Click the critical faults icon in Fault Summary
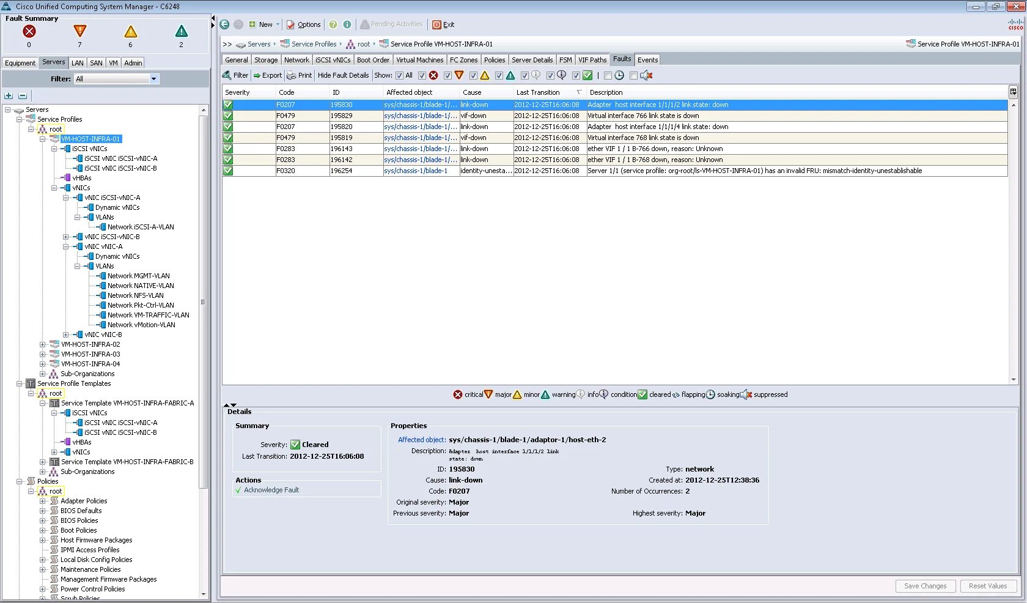Image resolution: width=1027 pixels, height=603 pixels. (x=29, y=31)
